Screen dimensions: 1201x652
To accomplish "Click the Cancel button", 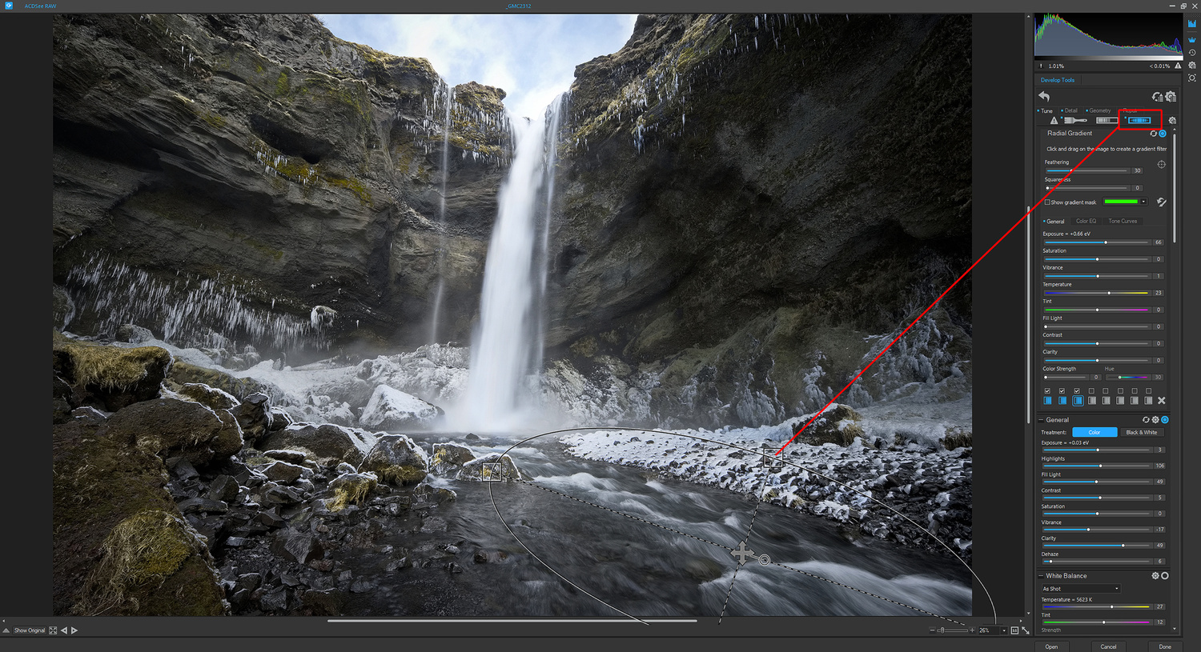I will click(x=1108, y=646).
